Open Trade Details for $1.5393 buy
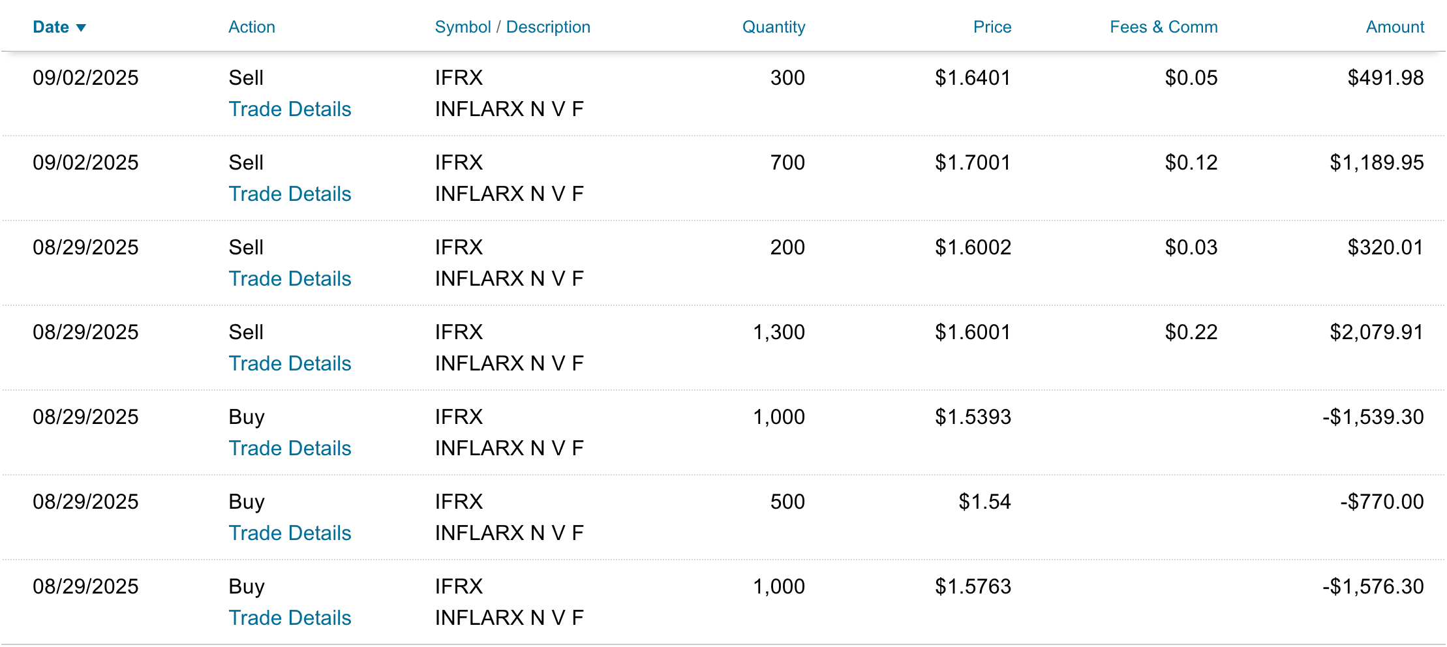1447x647 pixels. pyautogui.click(x=290, y=449)
